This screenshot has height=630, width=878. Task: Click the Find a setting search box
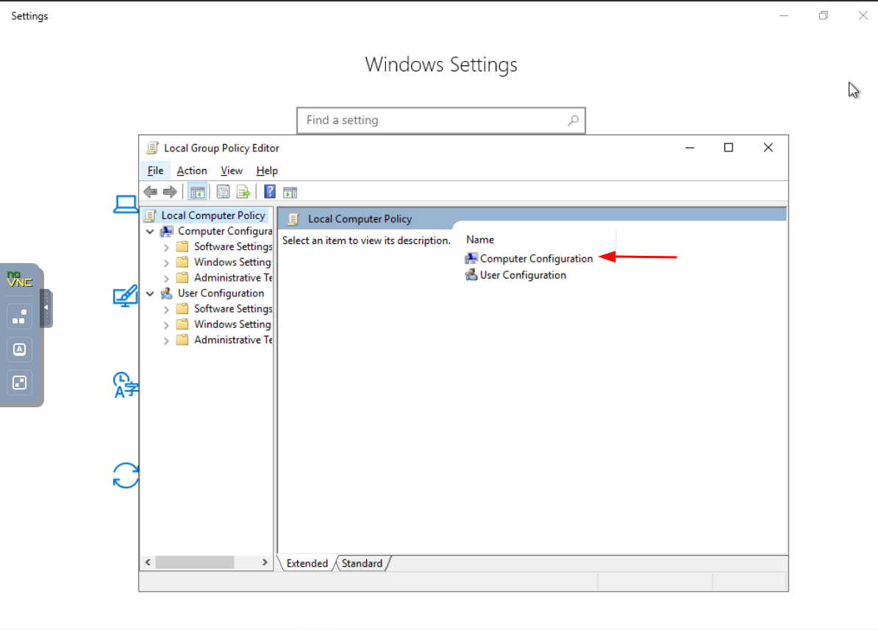[434, 121]
